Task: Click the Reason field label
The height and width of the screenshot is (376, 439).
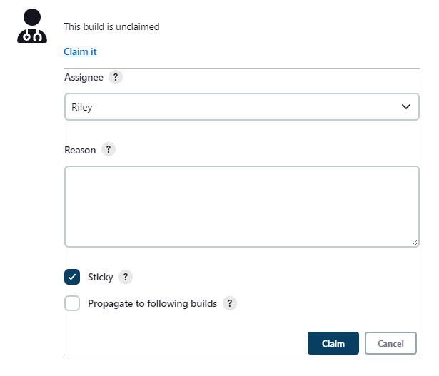Action: point(80,150)
